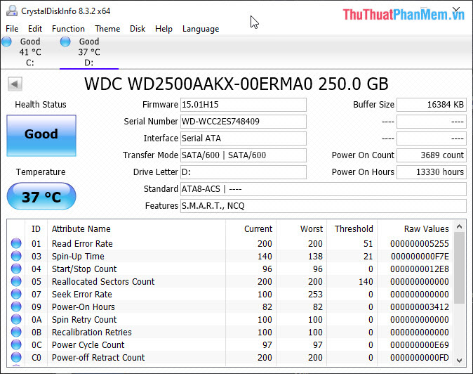Click the status orb for Recalibration Retries
The width and height of the screenshot is (473, 374).
click(16, 332)
